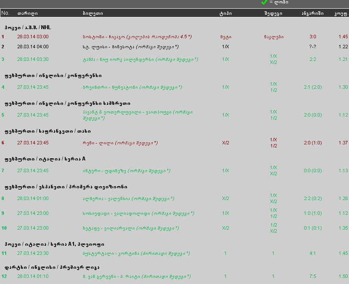349x284 pixels.
Task: Click the 1.26 coefficient
Action: [x=343, y=198]
